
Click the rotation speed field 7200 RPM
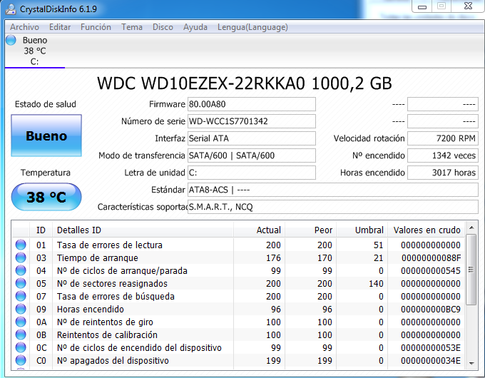tap(443, 138)
